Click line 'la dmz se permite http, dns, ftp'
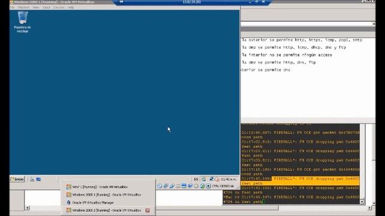The image size is (385, 216). 279,62
